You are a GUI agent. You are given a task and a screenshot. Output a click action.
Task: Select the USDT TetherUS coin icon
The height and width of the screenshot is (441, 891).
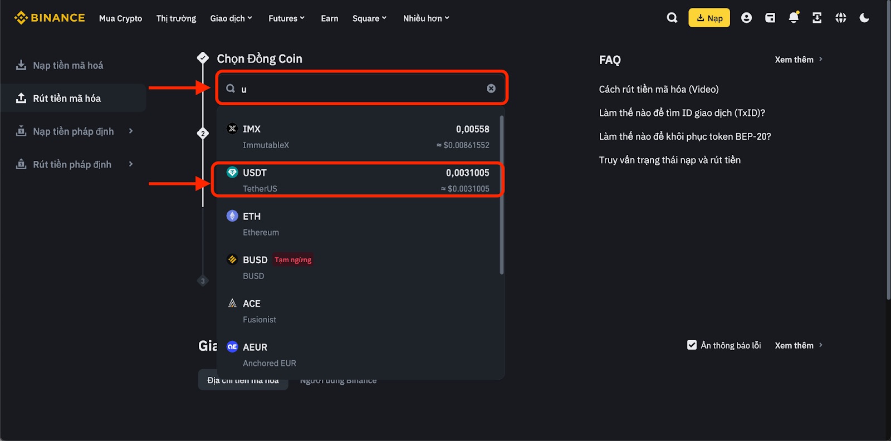[232, 173]
